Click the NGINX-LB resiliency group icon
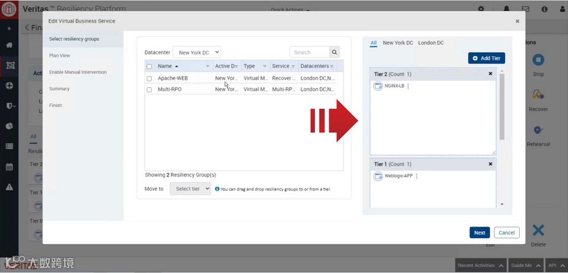This screenshot has width=568, height=273. 378,86
